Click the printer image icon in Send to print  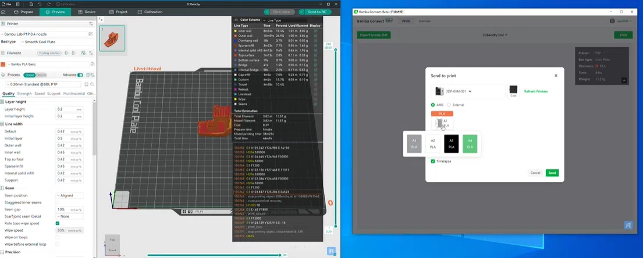coord(438,91)
